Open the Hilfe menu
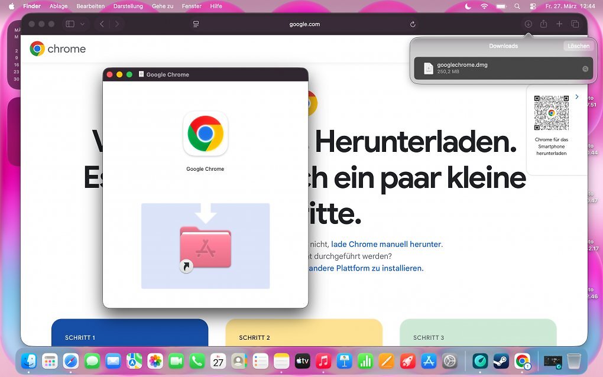The width and height of the screenshot is (603, 377). tap(216, 6)
